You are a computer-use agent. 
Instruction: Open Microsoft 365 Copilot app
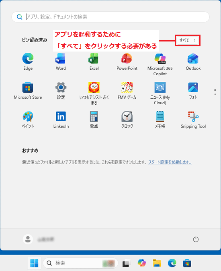[x=160, y=64]
